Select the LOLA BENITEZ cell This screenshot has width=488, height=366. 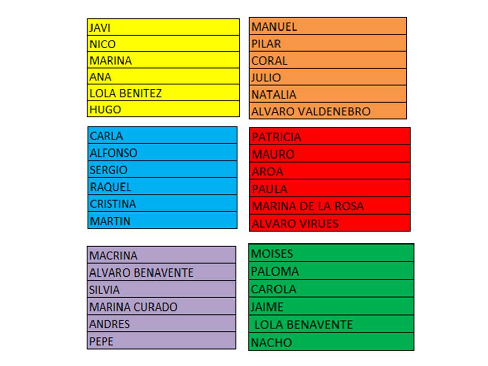click(x=163, y=93)
